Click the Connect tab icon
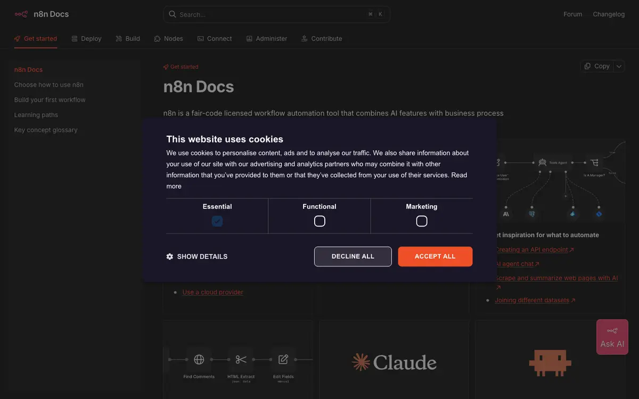Screen dimensions: 639x399 (200, 39)
